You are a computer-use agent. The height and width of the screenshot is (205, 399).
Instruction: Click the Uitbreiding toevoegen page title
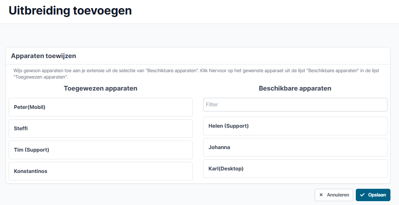(x=70, y=11)
